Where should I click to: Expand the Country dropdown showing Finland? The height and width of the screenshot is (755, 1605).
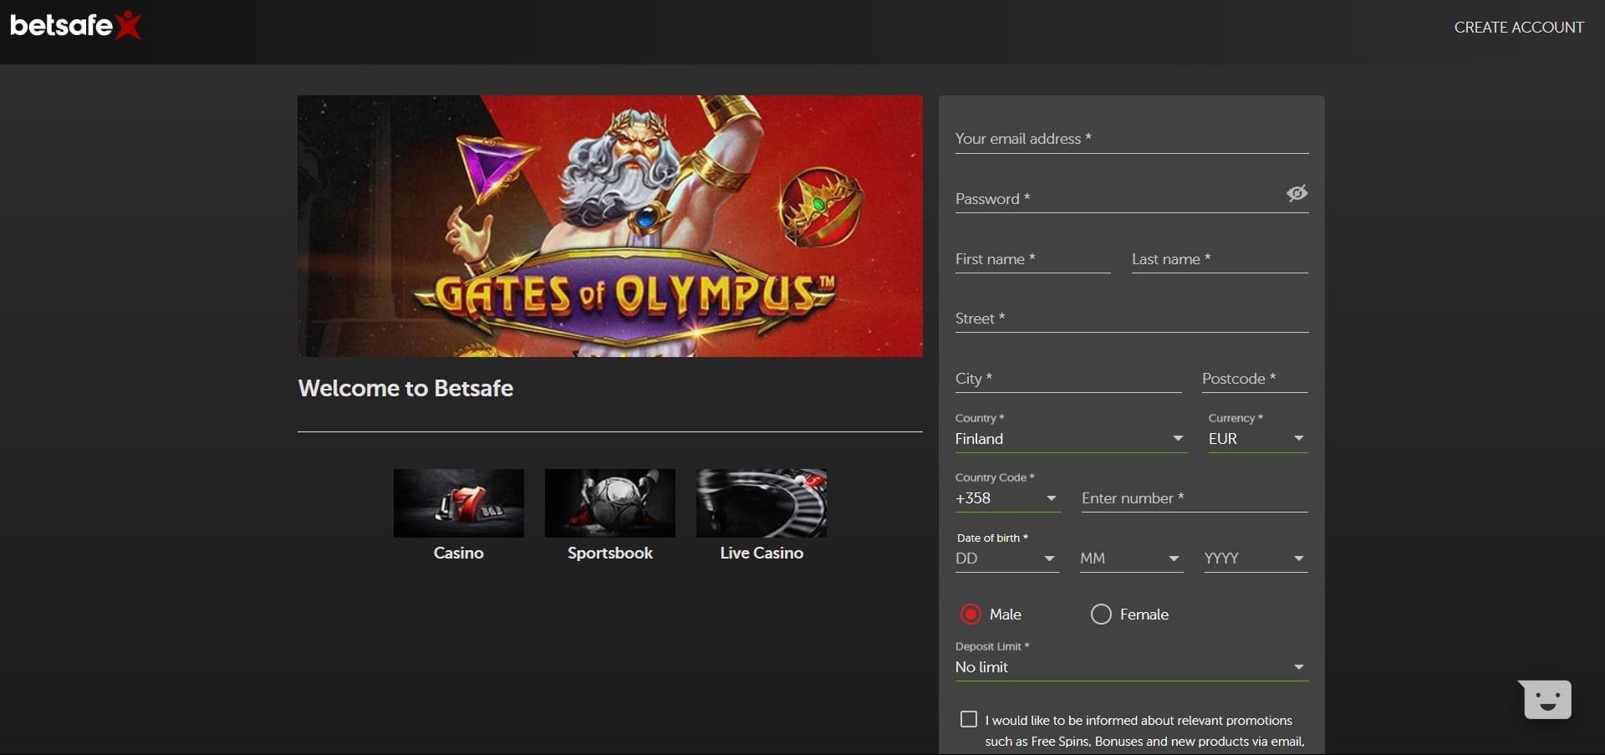[1069, 439]
